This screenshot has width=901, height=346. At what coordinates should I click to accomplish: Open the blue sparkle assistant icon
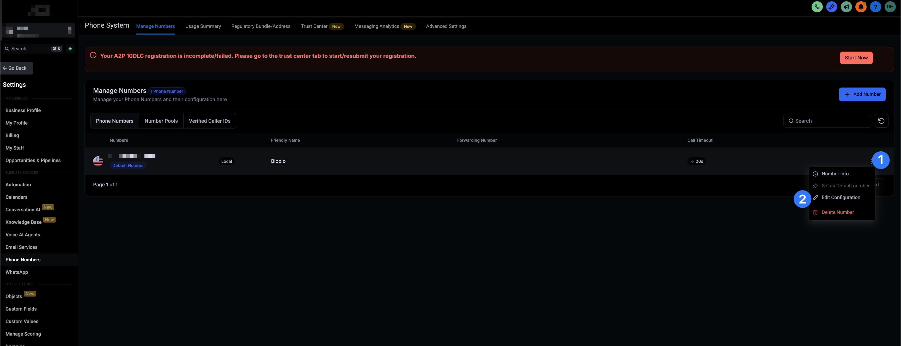pos(831,7)
